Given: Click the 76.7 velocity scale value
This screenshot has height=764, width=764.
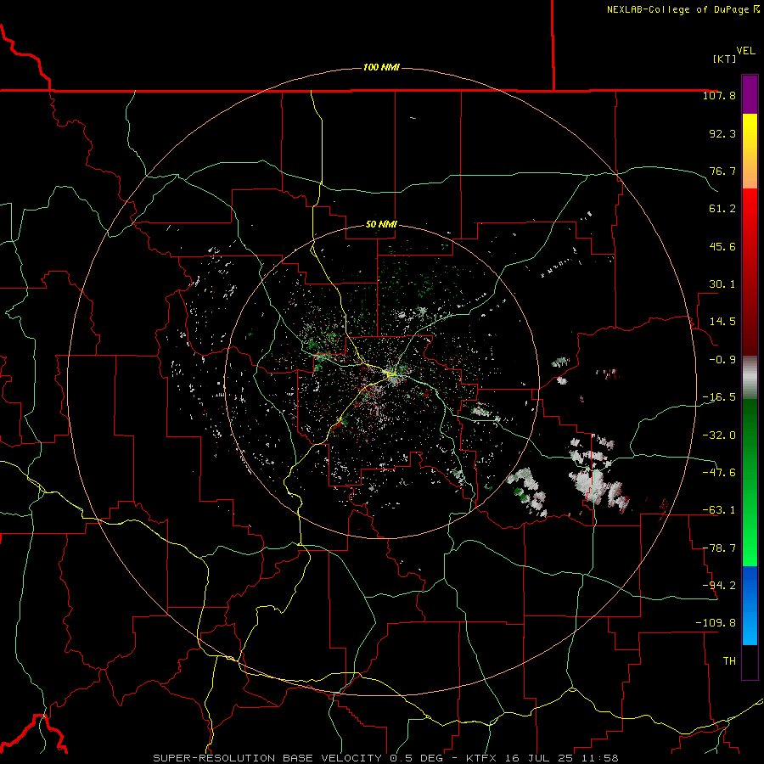Looking at the screenshot, I should pos(722,171).
